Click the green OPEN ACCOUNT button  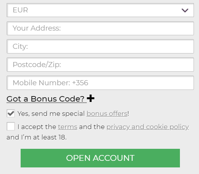[x=100, y=158]
